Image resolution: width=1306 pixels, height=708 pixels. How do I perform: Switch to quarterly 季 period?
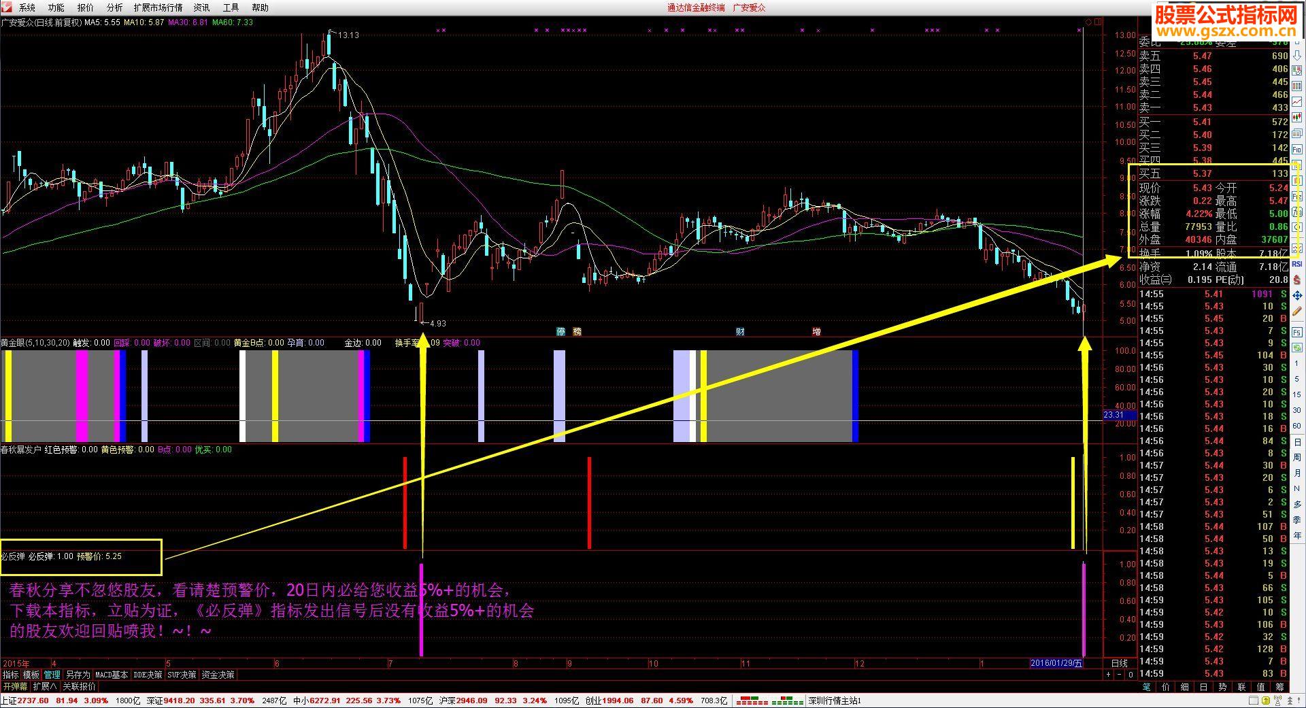tap(1297, 520)
